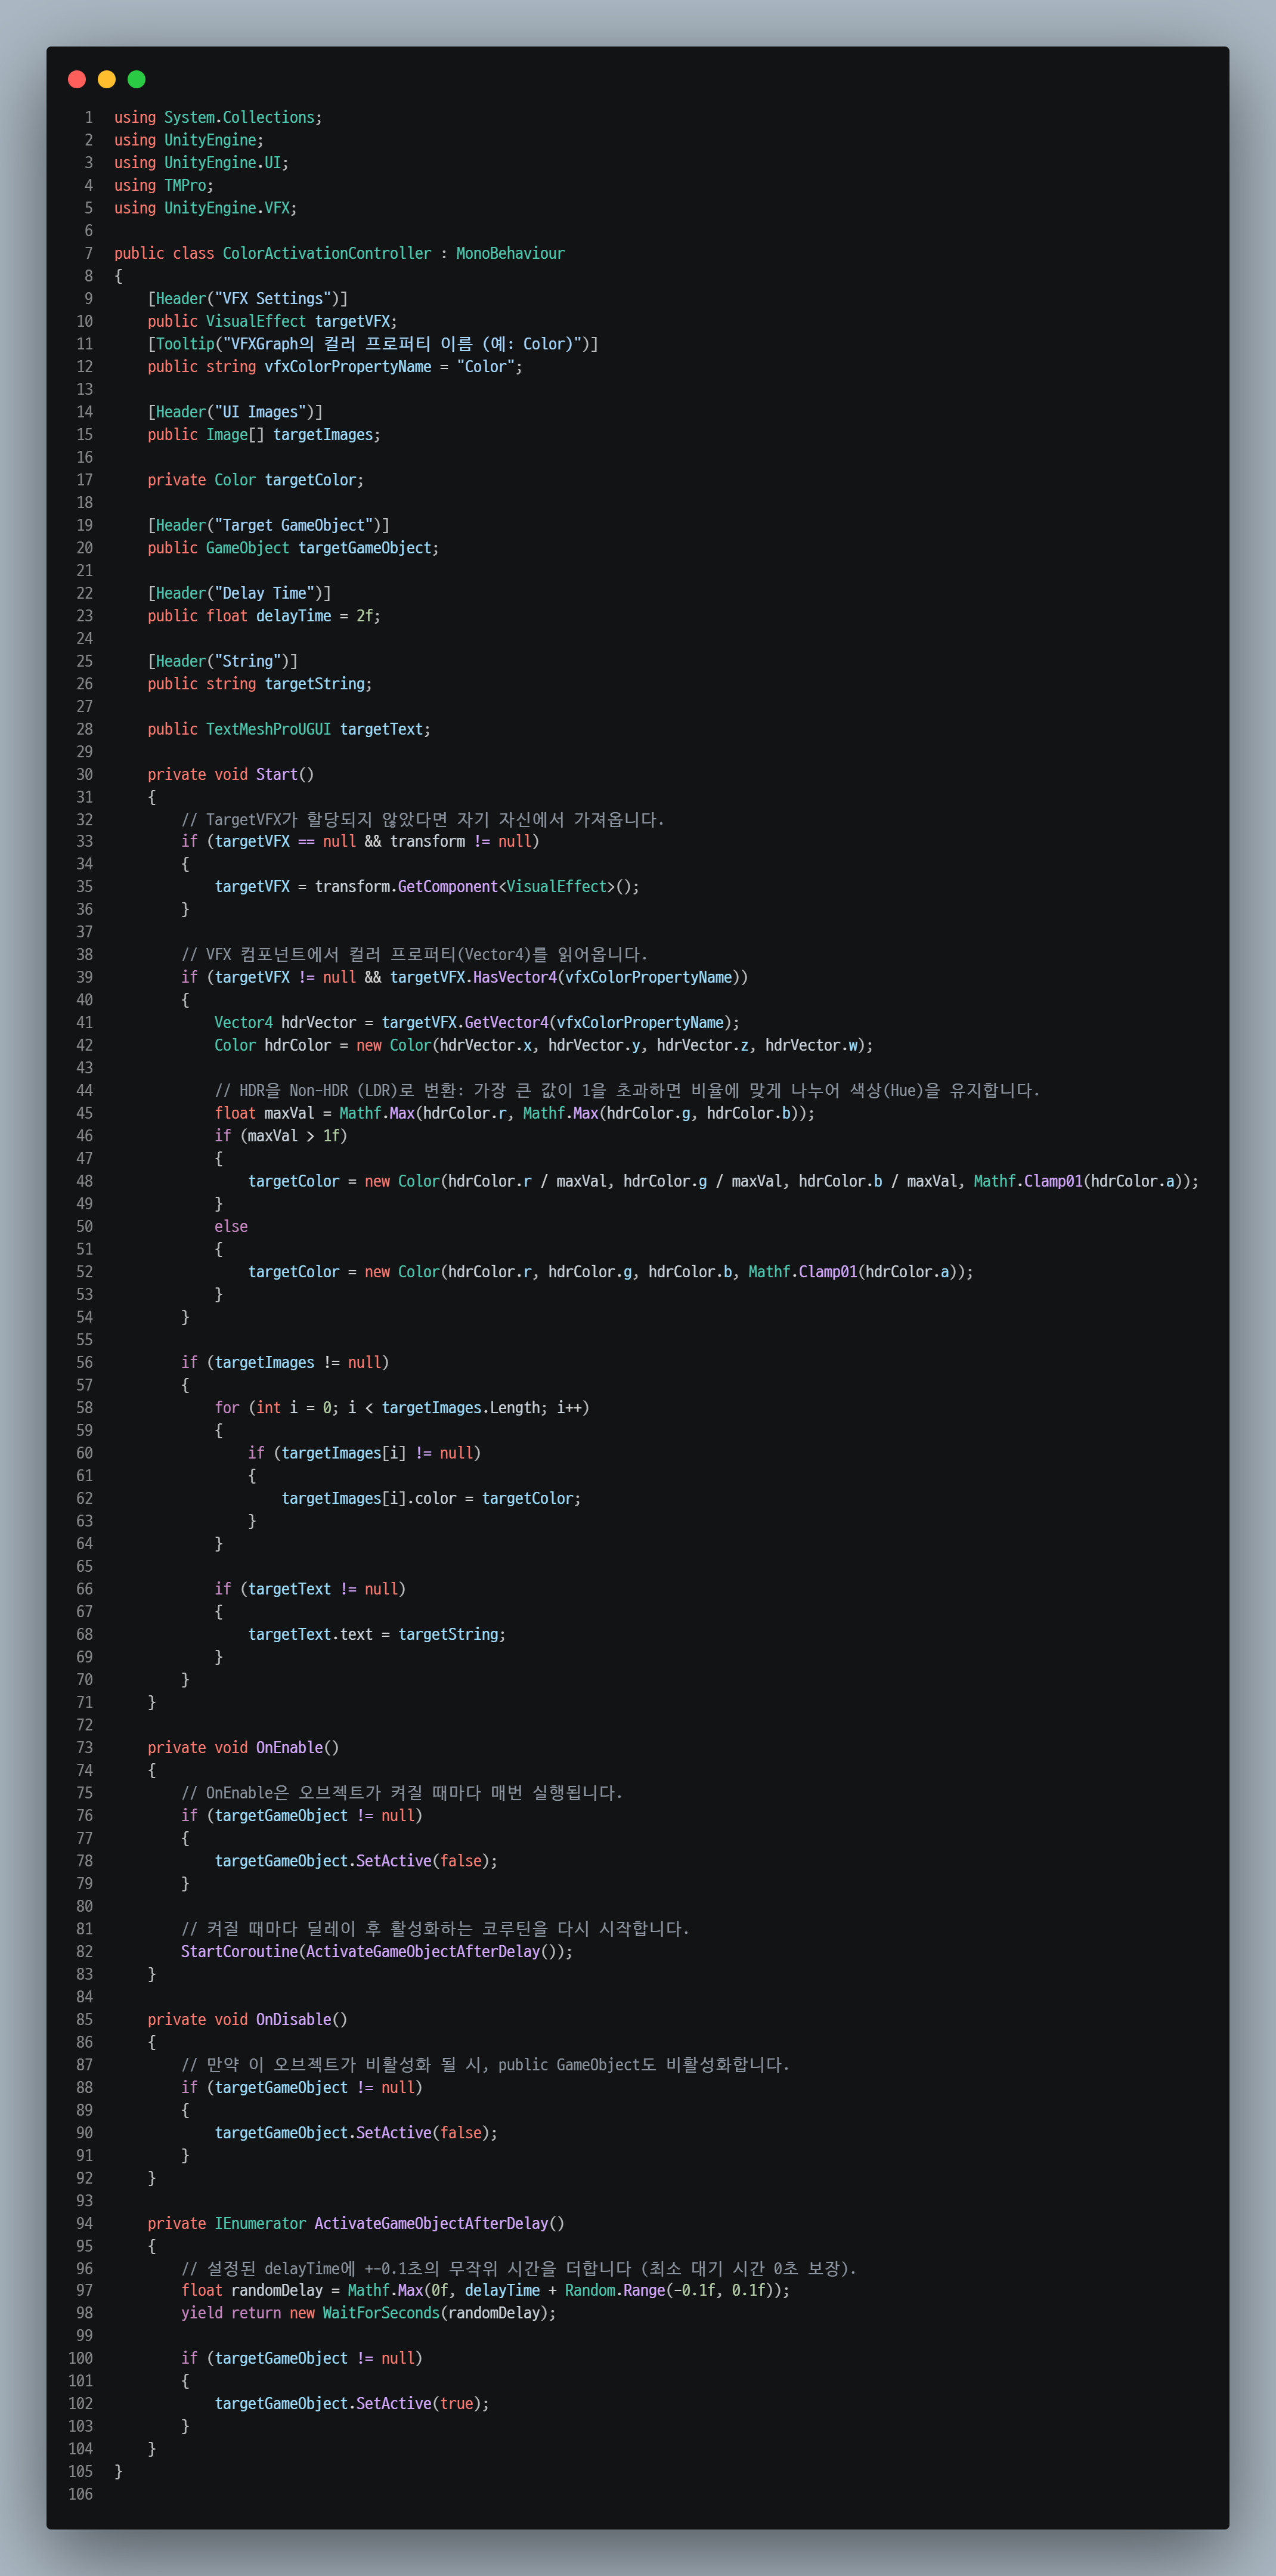This screenshot has width=1276, height=2576.
Task: Click the 'float randomDelay = Mathf.Max' line
Action: 485,2290
